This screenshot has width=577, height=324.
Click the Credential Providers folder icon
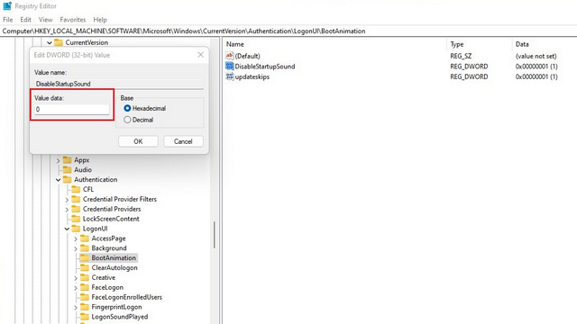coord(76,209)
